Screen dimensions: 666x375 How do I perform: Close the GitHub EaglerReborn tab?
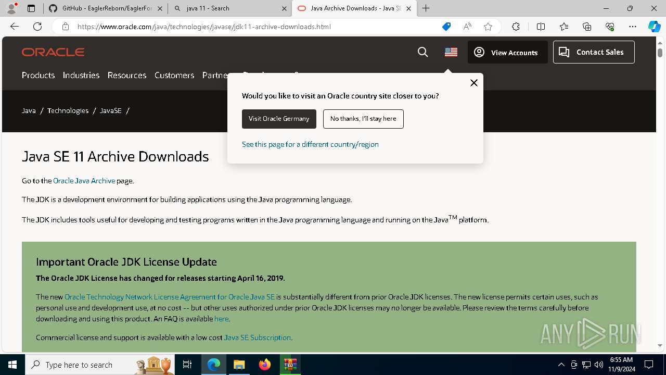pos(160,8)
